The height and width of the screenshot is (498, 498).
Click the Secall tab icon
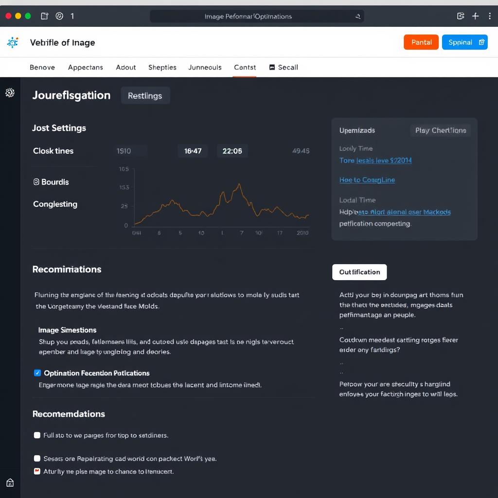(272, 67)
